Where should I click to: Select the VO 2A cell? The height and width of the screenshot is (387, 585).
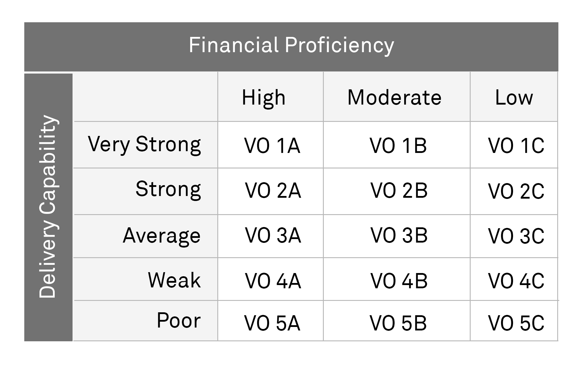pos(273,191)
